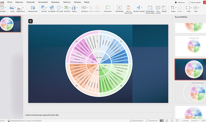Viewport: 206px width, 122px height.
Task: Insert a Tekstikehys text box
Action: (x=119, y=8)
